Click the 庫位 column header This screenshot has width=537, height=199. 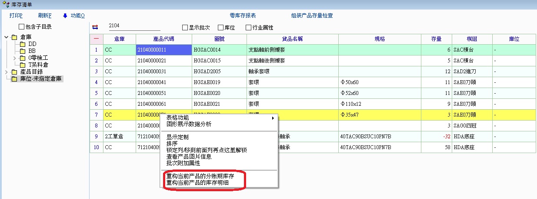point(514,39)
